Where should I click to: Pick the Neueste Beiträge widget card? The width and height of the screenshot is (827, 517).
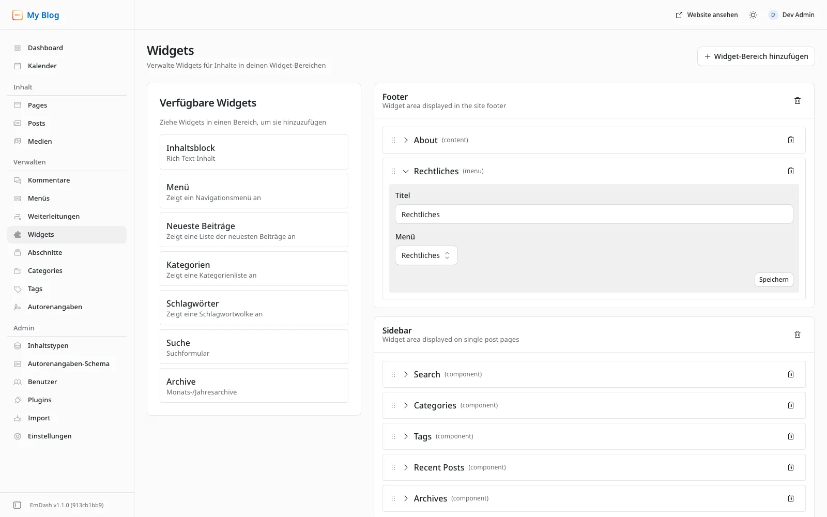point(254,230)
